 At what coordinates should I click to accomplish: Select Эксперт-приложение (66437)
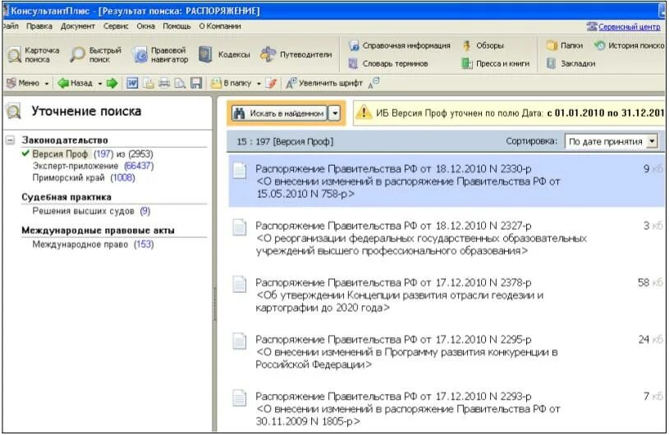tap(93, 166)
